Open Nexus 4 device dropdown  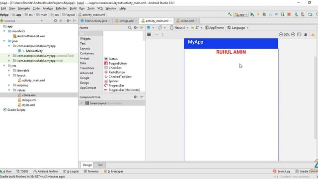[x=179, y=28]
